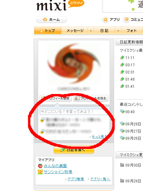Click the pencil icon beside 11:11 entry
The image size is (143, 191).
pos(122,58)
